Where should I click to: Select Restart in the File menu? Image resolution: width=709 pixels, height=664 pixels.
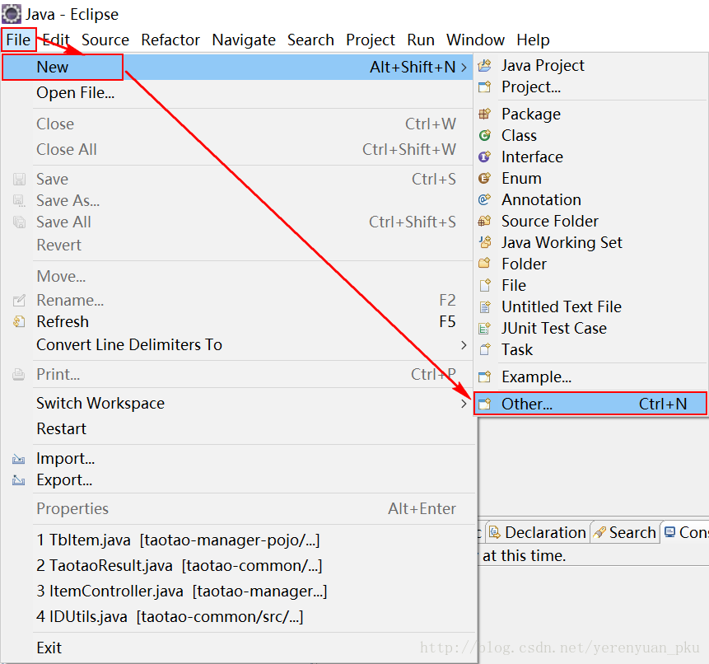click(x=237, y=428)
